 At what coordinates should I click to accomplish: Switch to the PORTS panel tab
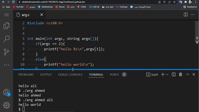point(114,75)
